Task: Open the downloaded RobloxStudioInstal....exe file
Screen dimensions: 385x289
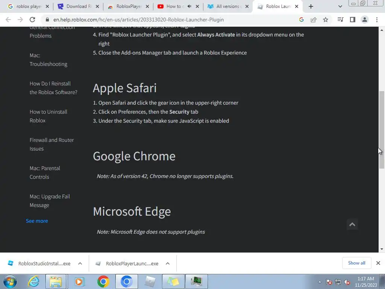Action: pyautogui.click(x=40, y=263)
